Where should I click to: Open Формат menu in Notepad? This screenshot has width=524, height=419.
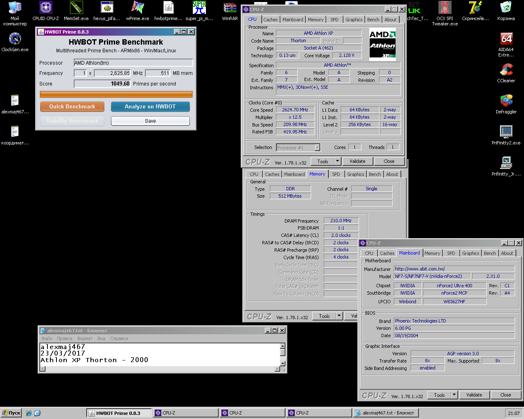point(85,338)
